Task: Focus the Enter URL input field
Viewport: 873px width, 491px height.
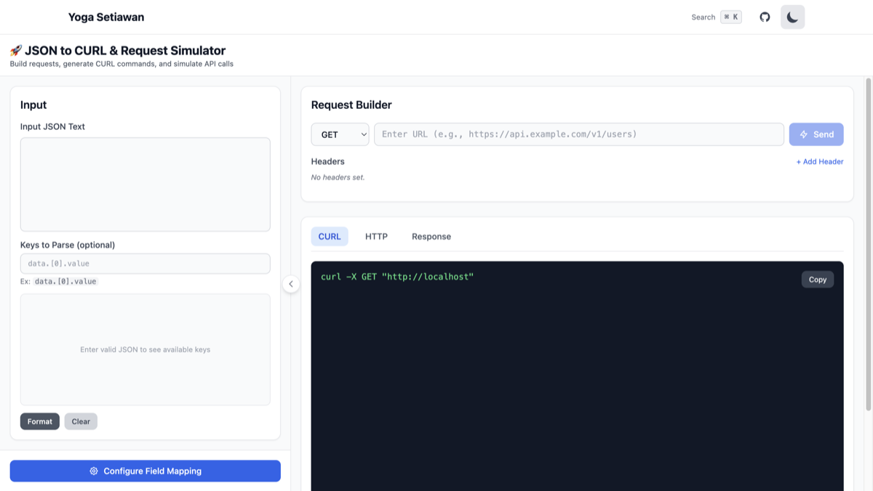Action: [x=578, y=134]
